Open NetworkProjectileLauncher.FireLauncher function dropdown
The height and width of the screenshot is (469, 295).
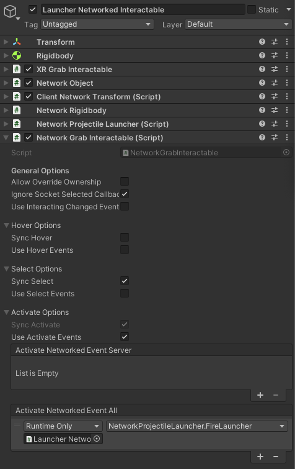point(197,426)
